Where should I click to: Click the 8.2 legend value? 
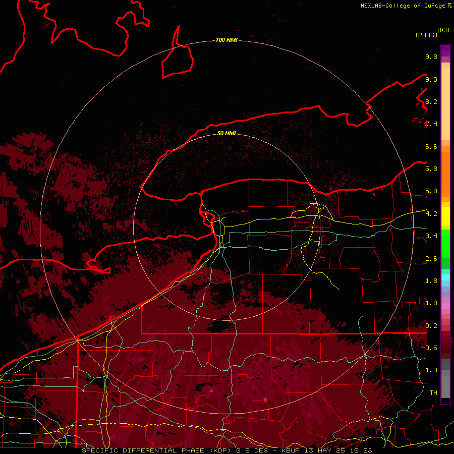pyautogui.click(x=431, y=101)
